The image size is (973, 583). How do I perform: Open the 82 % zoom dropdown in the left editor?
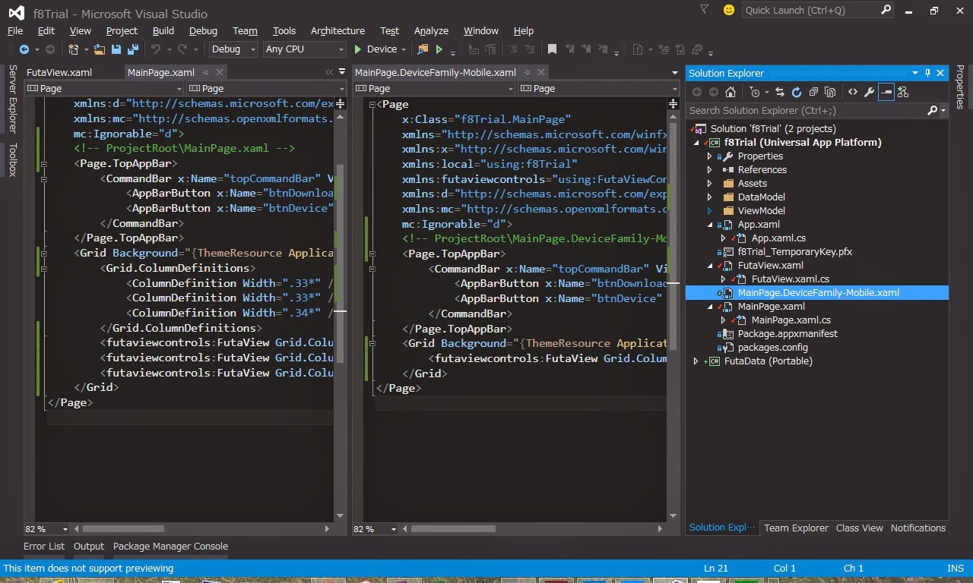point(65,529)
